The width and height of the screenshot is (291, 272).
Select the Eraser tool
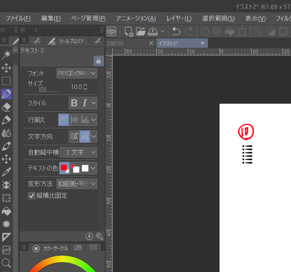[6, 107]
